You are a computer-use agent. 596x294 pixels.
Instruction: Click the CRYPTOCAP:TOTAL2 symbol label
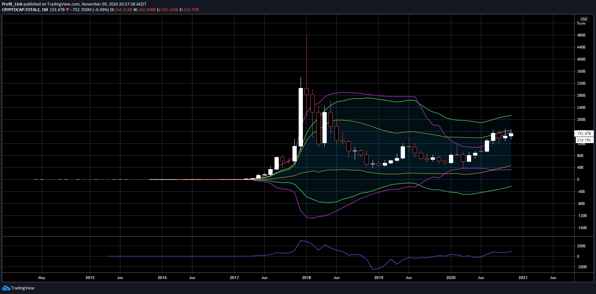[x=21, y=10]
